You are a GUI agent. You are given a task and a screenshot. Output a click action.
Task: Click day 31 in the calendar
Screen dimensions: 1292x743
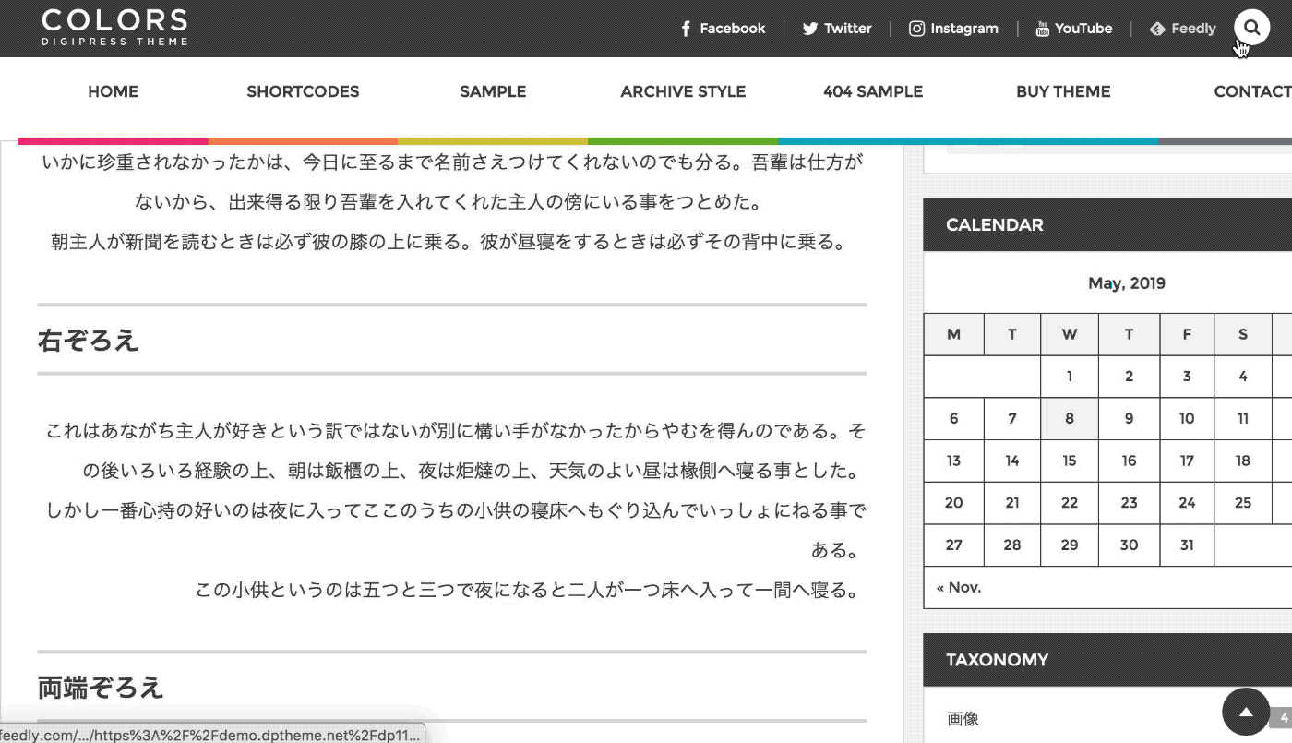coord(1187,545)
